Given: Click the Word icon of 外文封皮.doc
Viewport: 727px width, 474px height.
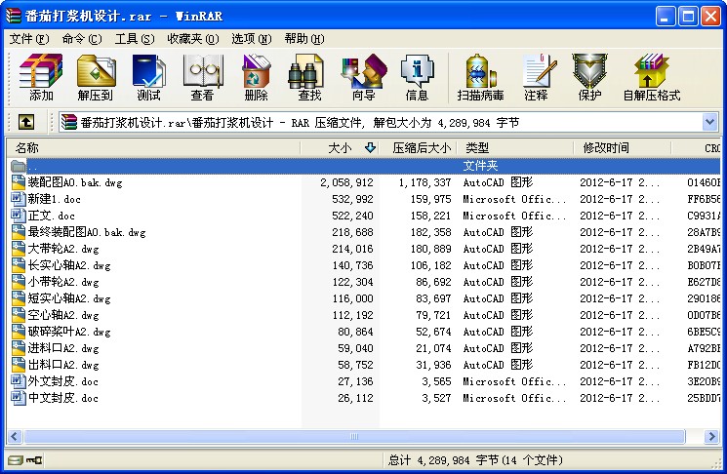Looking at the screenshot, I should coord(19,381).
